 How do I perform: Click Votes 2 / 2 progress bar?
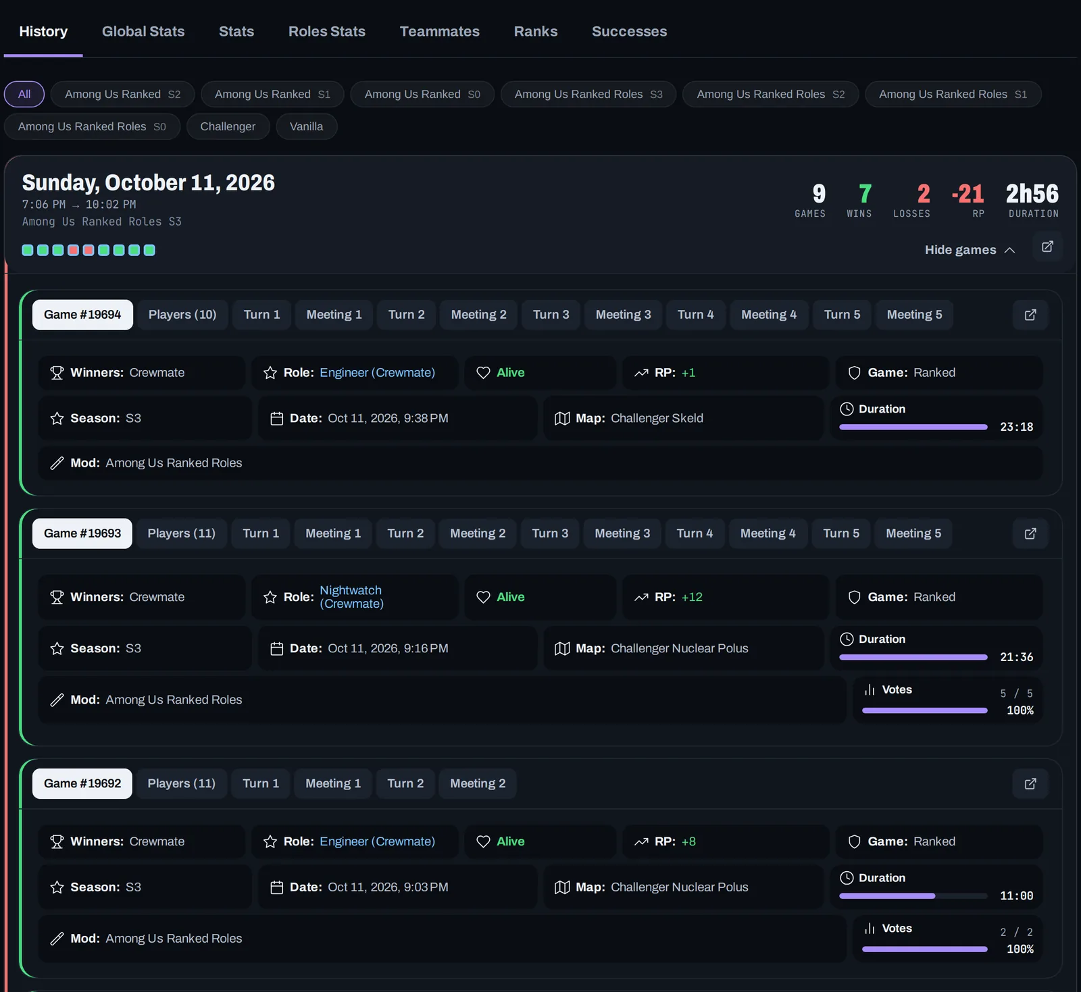[925, 949]
